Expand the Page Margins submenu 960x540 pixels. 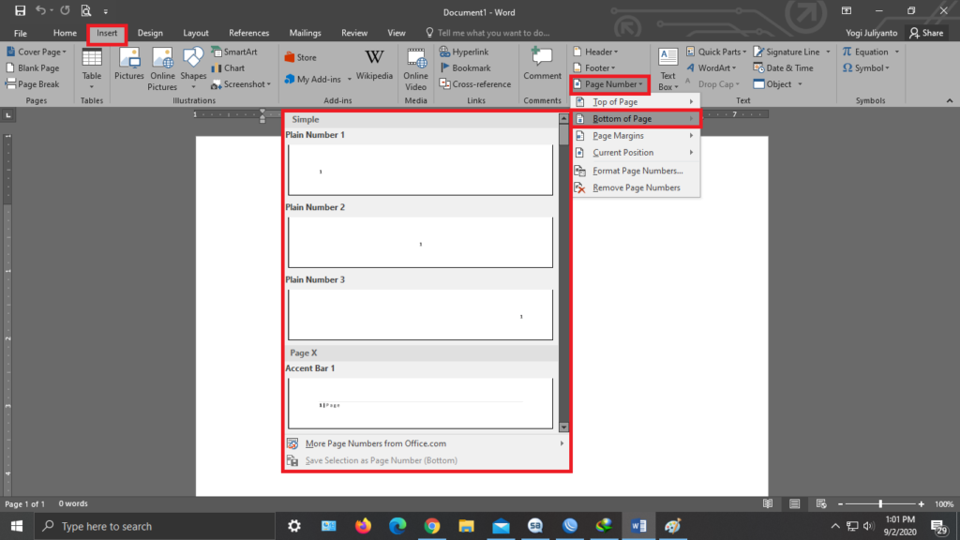pos(619,136)
